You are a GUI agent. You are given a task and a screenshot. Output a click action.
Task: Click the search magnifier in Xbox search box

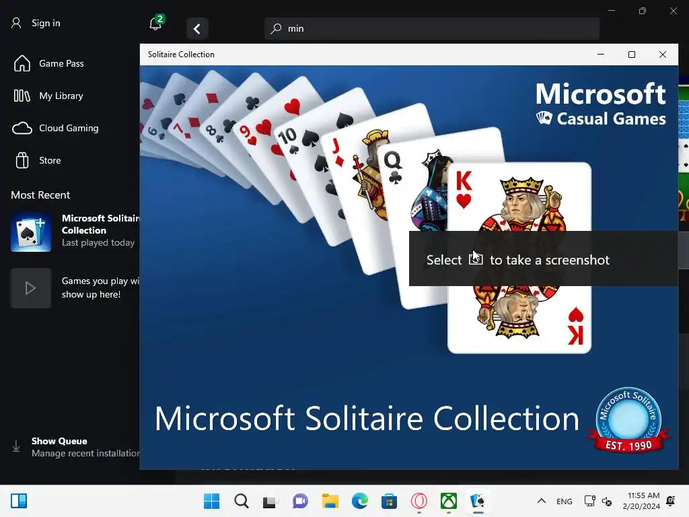coord(276,28)
